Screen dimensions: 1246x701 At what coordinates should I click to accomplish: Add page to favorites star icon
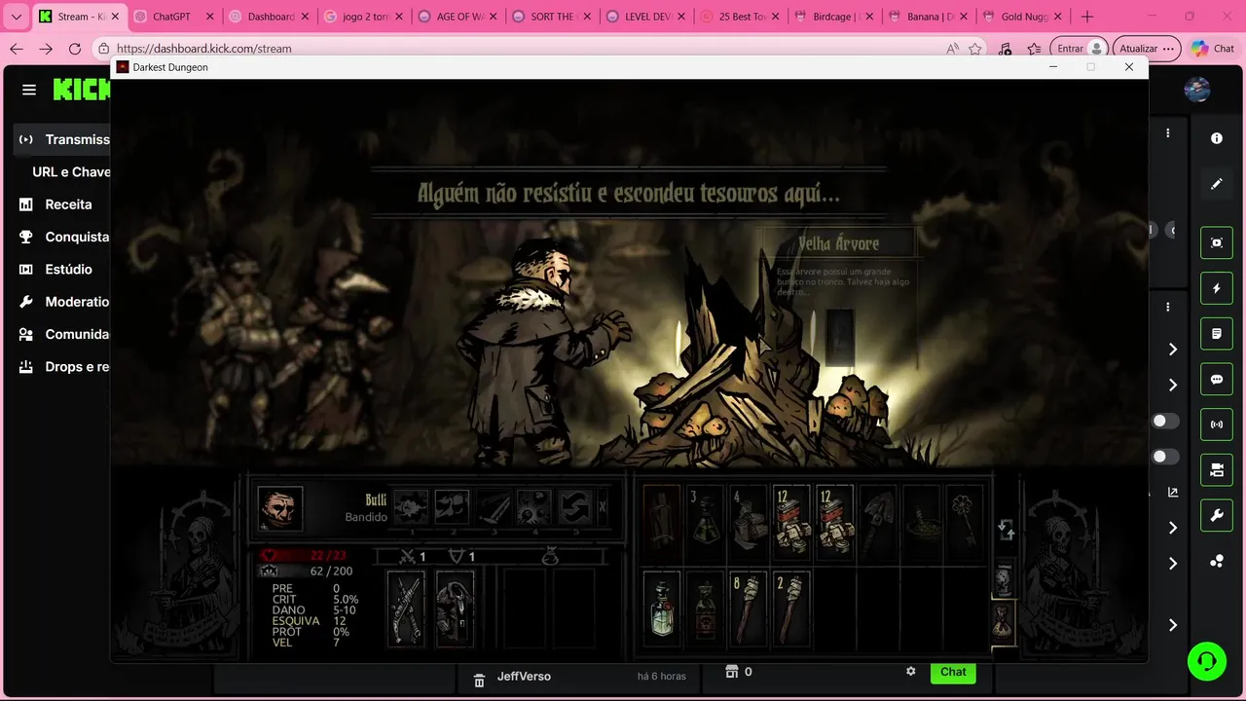974,49
